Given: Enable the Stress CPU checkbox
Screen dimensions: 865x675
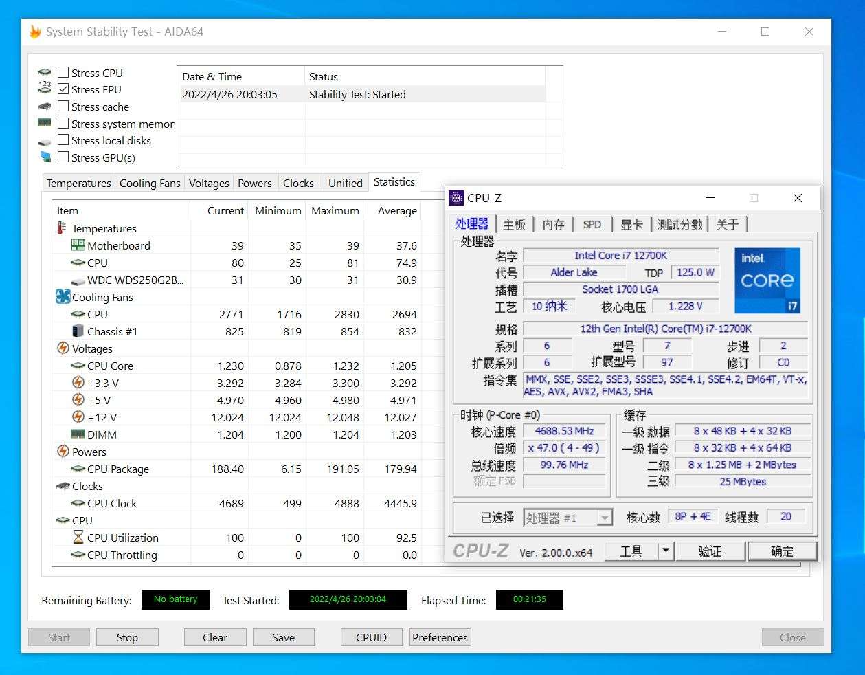Looking at the screenshot, I should [63, 71].
